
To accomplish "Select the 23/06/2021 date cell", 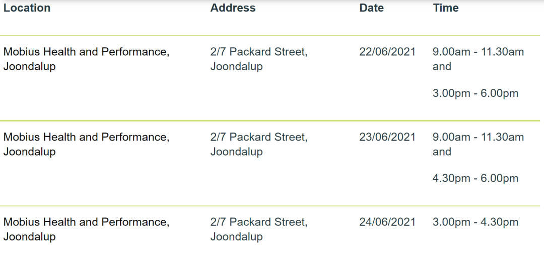I will tap(387, 138).
